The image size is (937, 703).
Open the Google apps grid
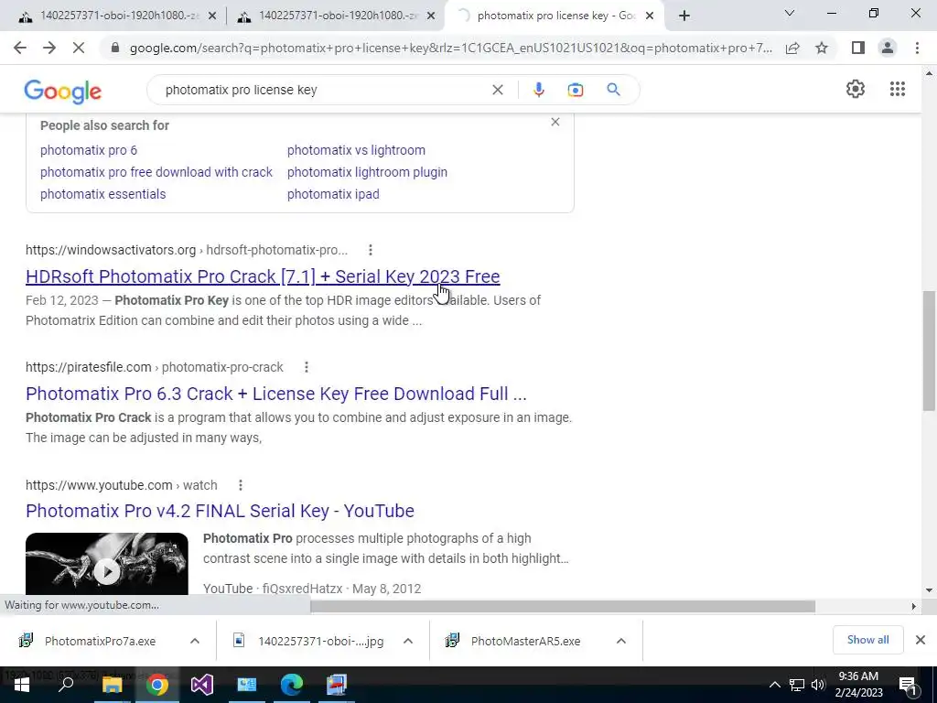click(x=897, y=89)
